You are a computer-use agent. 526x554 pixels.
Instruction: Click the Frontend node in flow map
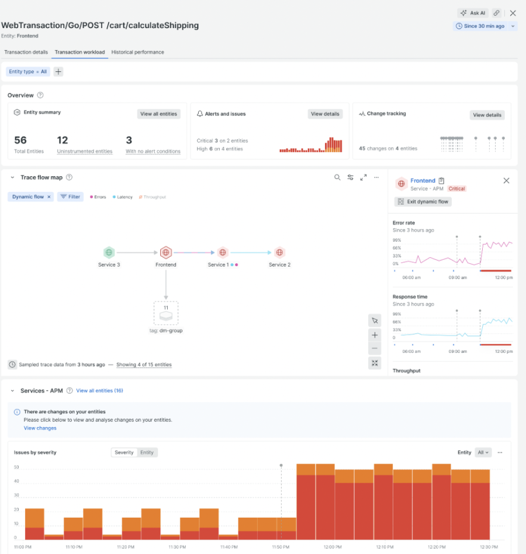pos(166,253)
